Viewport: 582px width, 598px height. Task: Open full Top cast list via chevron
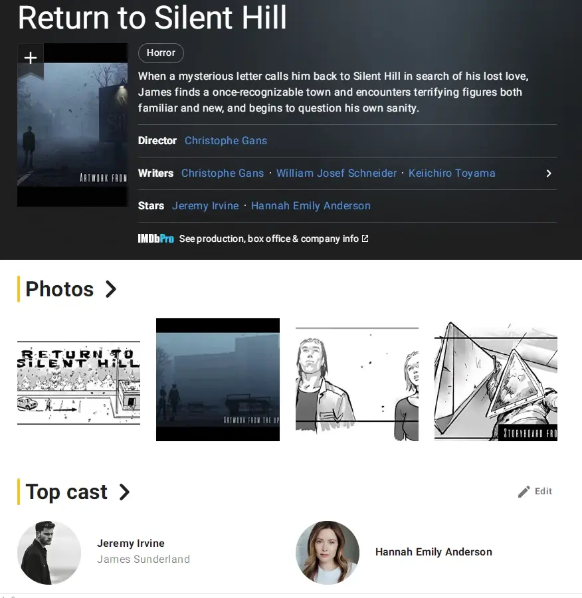pyautogui.click(x=124, y=492)
